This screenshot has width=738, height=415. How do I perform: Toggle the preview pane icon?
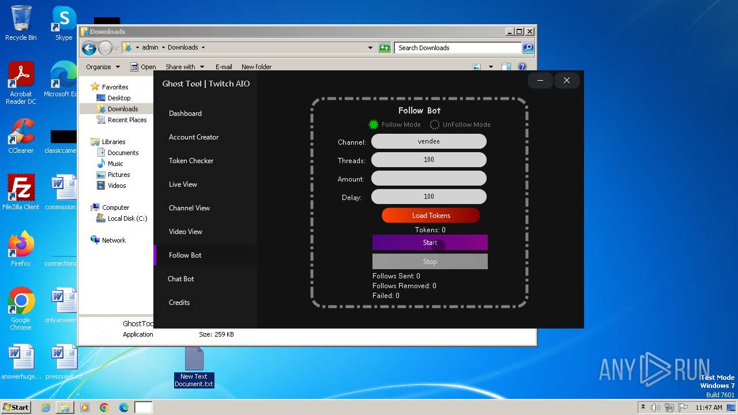506,67
